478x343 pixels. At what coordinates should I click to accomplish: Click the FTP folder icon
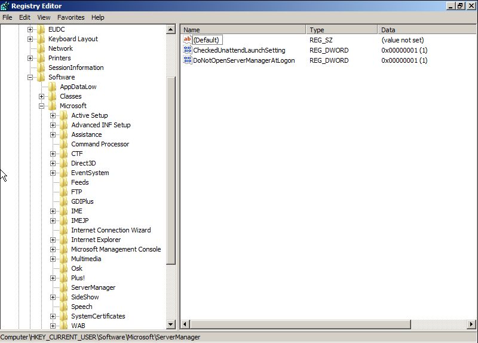click(64, 192)
